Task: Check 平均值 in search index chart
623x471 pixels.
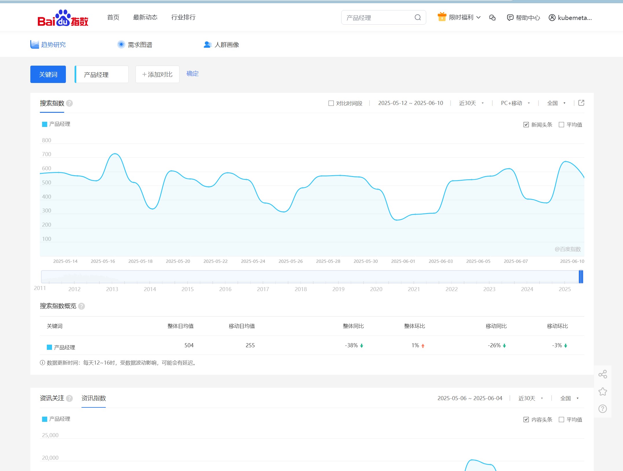Action: click(x=561, y=125)
